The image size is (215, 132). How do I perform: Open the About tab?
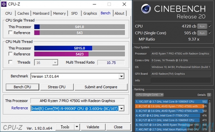[x=120, y=13]
